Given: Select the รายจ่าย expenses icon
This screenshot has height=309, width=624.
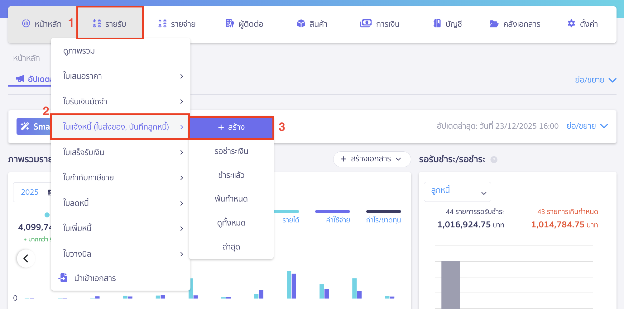Looking at the screenshot, I should pos(162,23).
